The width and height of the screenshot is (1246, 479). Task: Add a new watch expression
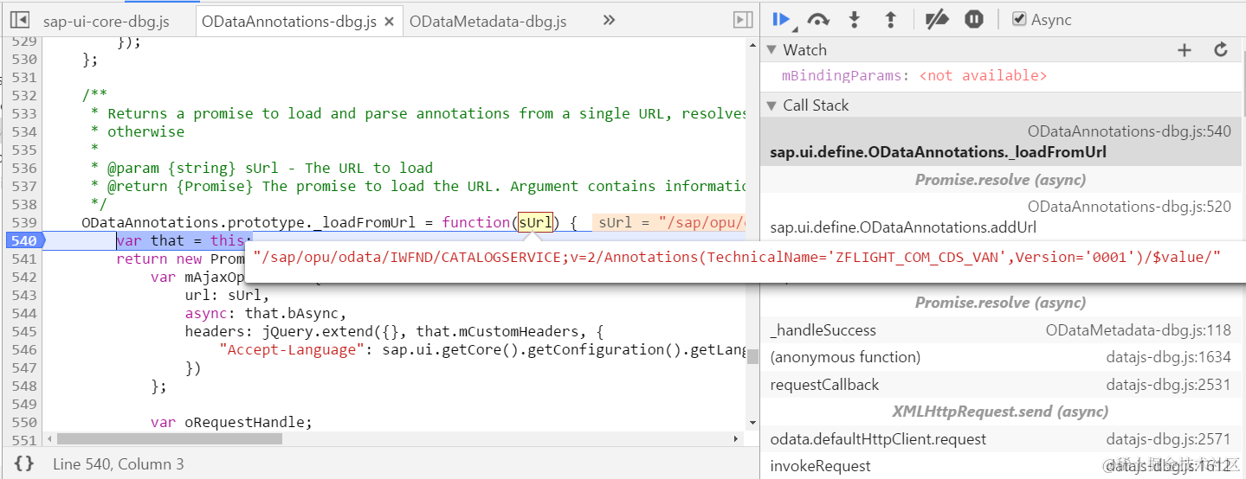1185,50
